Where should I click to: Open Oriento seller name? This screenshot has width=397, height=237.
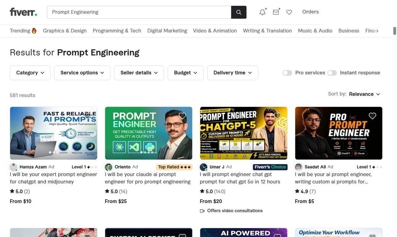[123, 167]
